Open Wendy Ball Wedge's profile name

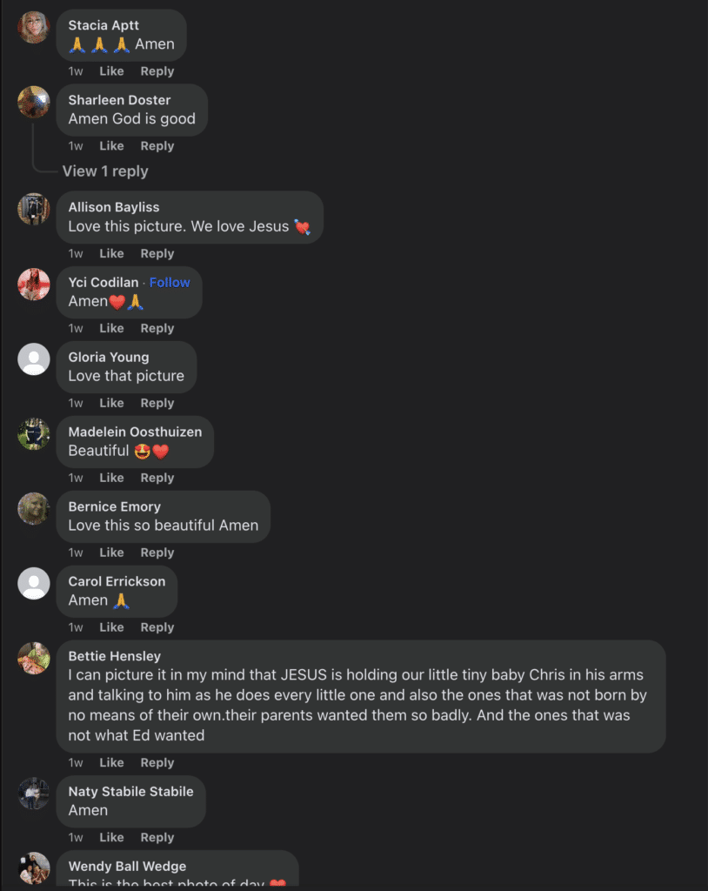tap(127, 866)
